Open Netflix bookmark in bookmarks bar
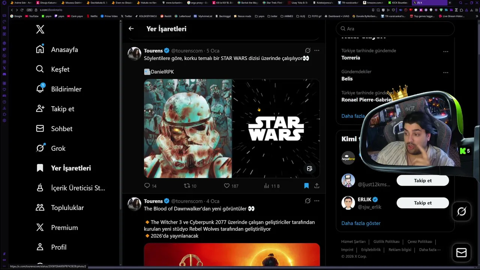 (x=92, y=16)
